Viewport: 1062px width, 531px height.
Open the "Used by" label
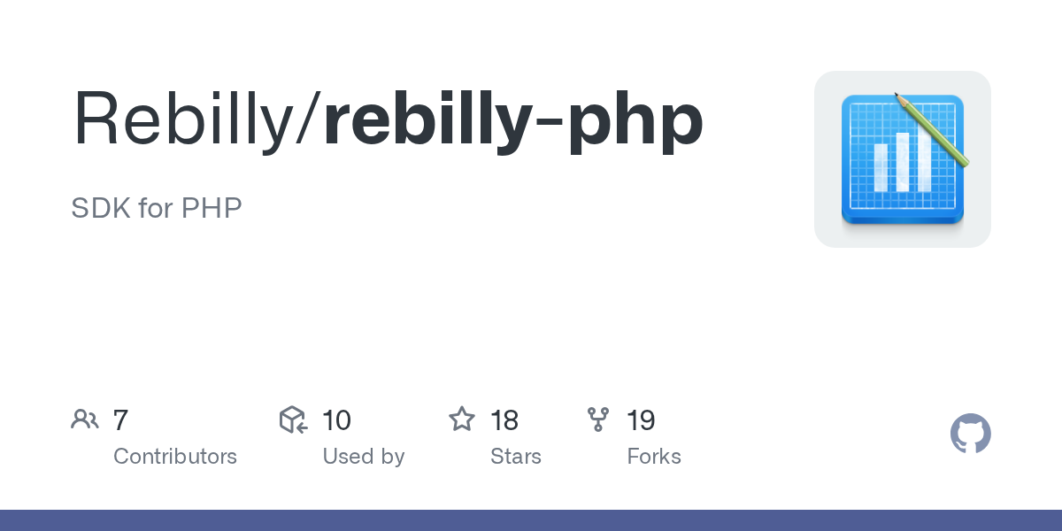pyautogui.click(x=364, y=457)
